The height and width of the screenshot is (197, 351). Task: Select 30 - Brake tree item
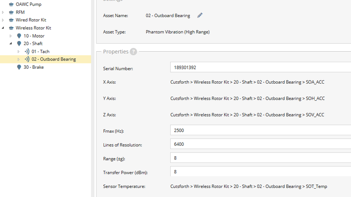coord(34,67)
